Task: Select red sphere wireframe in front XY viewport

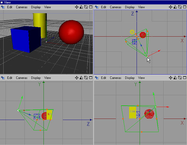Action: pyautogui.click(x=149, y=114)
